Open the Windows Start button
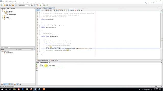 coord(2,89)
